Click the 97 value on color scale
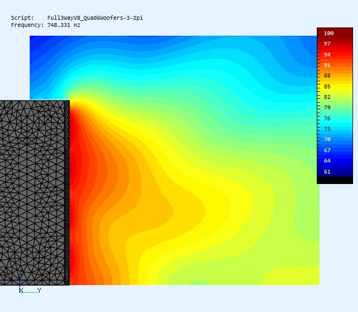This screenshot has width=358, height=312. 327,44
